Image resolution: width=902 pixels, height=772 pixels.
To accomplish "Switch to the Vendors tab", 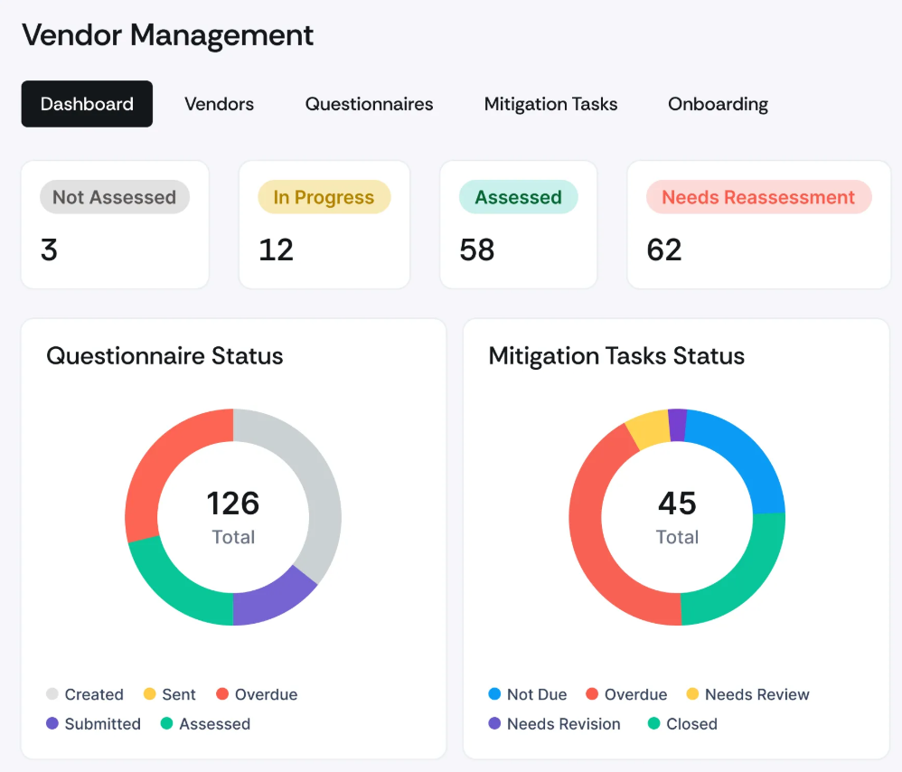I will click(219, 104).
